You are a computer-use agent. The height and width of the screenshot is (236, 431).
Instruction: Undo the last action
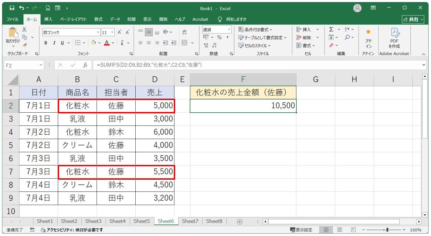pos(22,8)
